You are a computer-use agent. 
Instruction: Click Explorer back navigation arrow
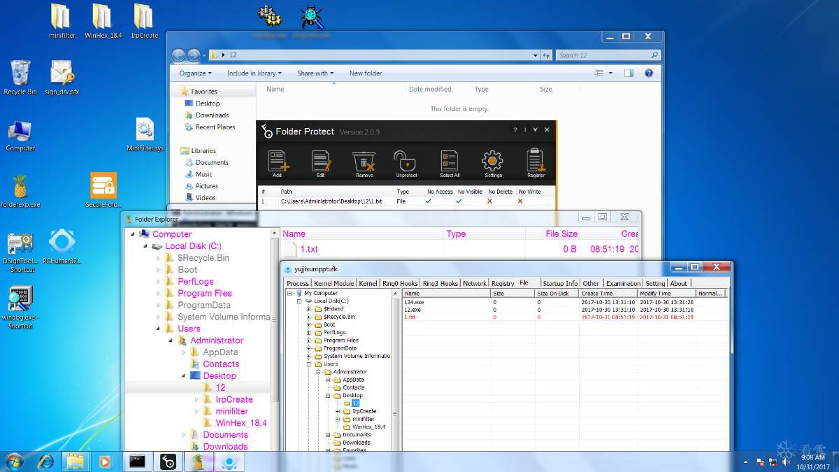[178, 55]
